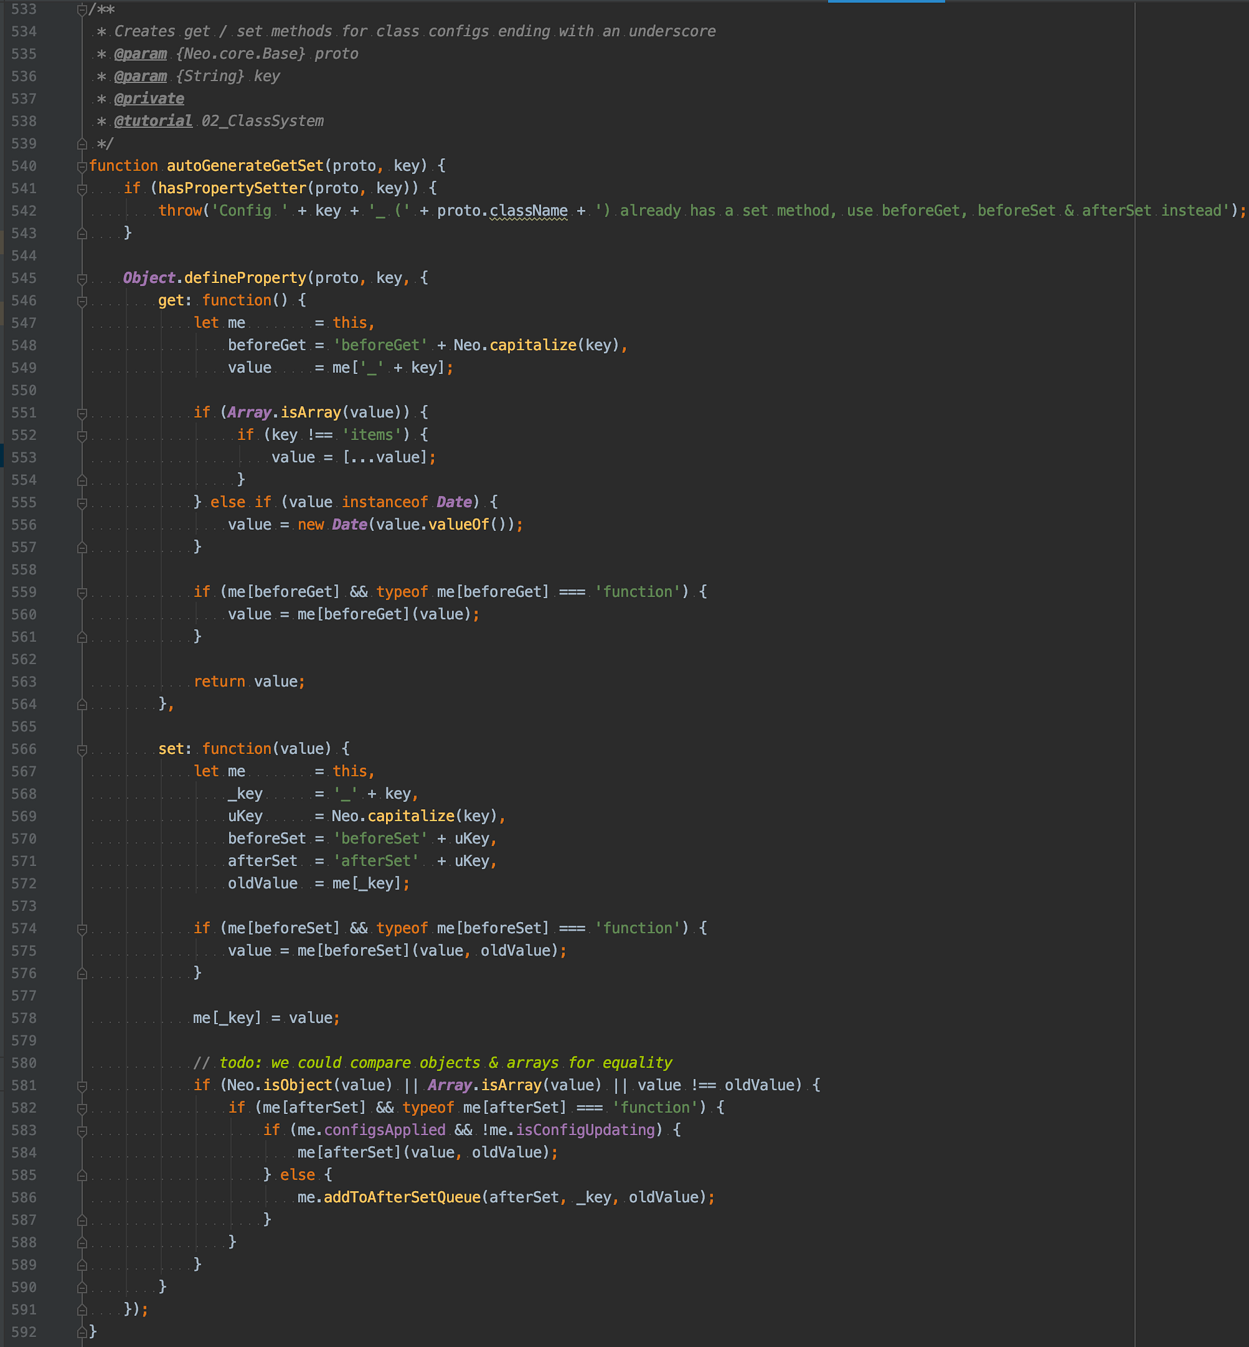Toggle the fold marker on line 559
The image size is (1249, 1347).
coord(81,592)
